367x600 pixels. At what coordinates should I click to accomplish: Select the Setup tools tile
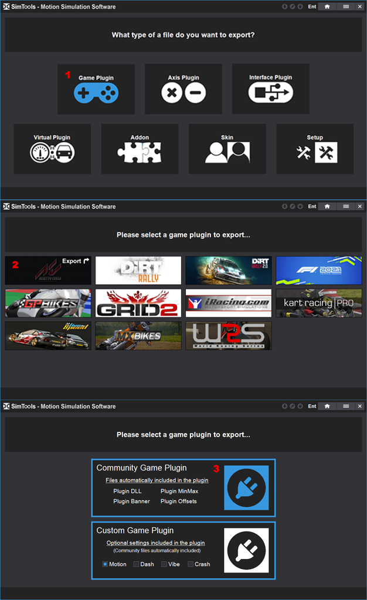[x=315, y=149]
